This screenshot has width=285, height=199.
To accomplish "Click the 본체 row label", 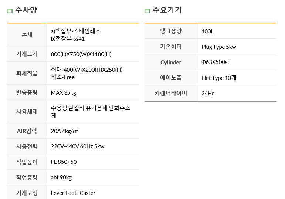I will [x=27, y=35].
